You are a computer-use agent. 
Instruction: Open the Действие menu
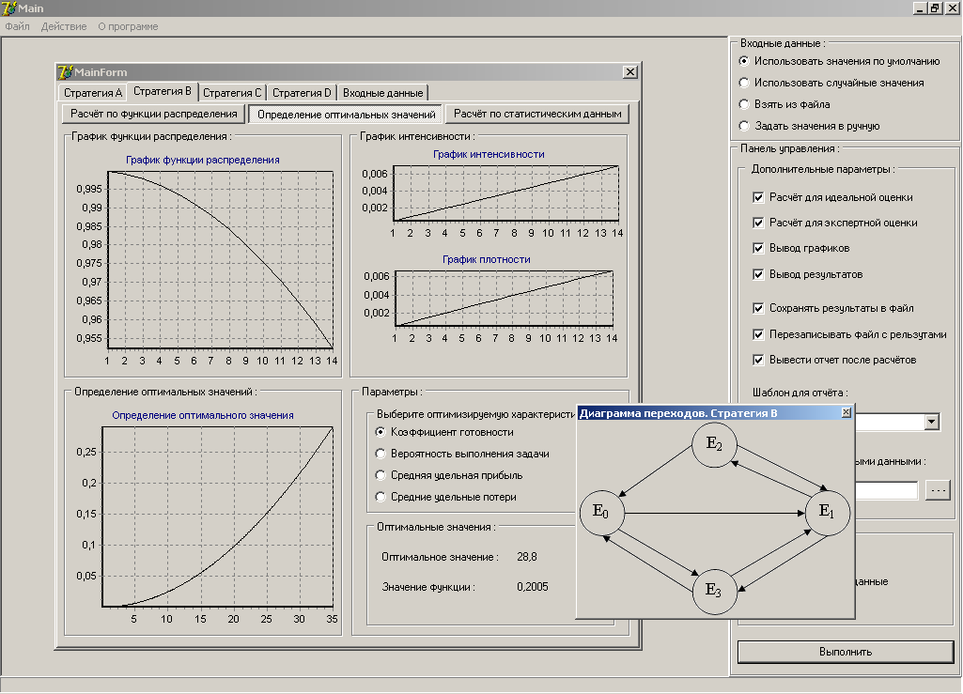pos(64,26)
